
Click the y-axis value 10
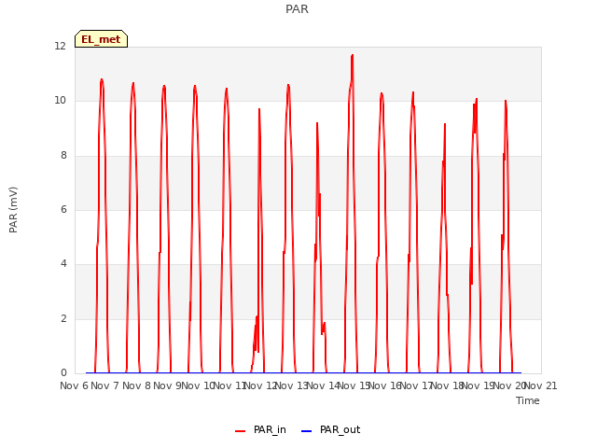(60, 101)
